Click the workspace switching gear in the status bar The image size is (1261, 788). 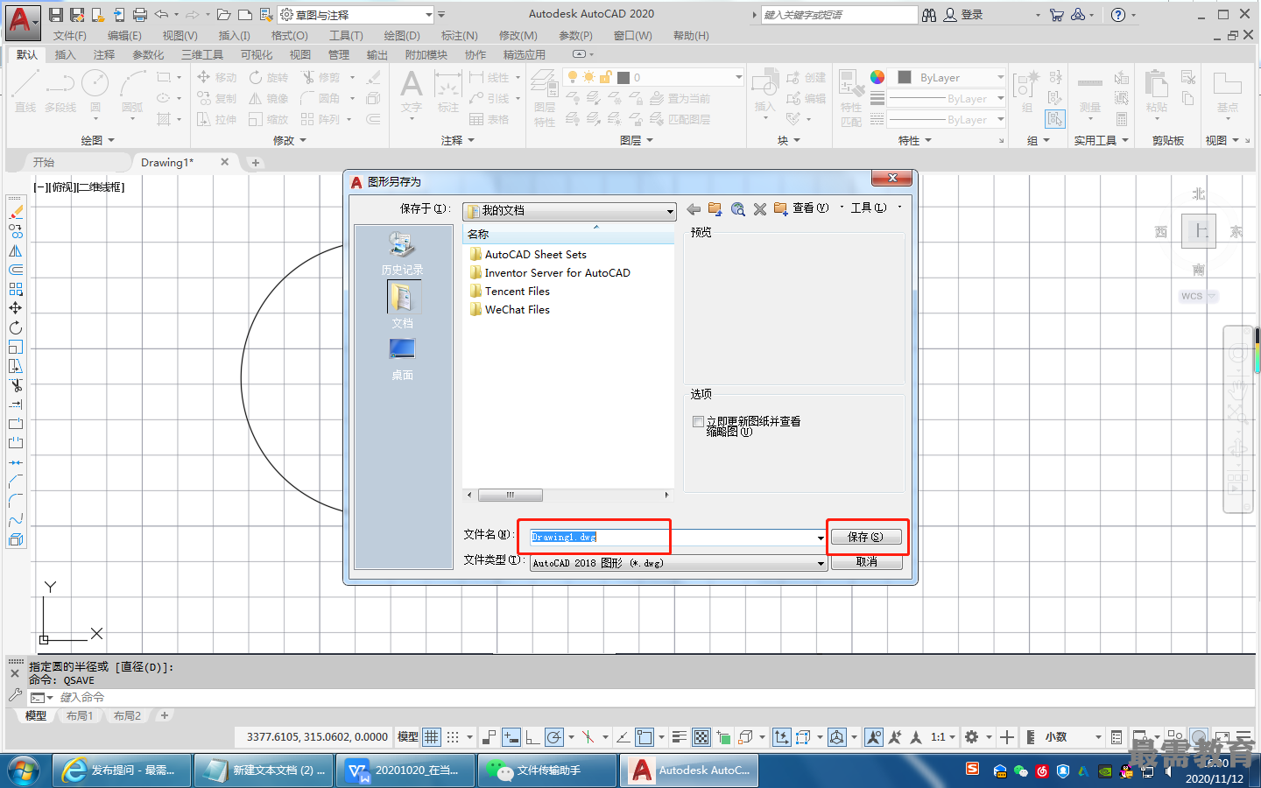pyautogui.click(x=971, y=737)
